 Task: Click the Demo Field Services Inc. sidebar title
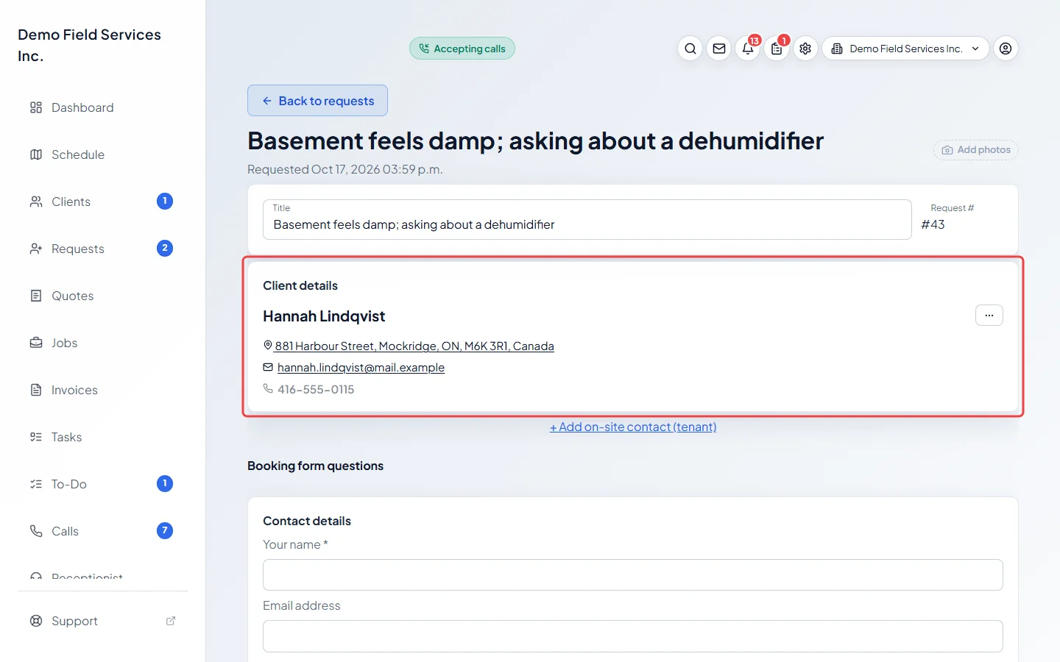[x=90, y=45]
